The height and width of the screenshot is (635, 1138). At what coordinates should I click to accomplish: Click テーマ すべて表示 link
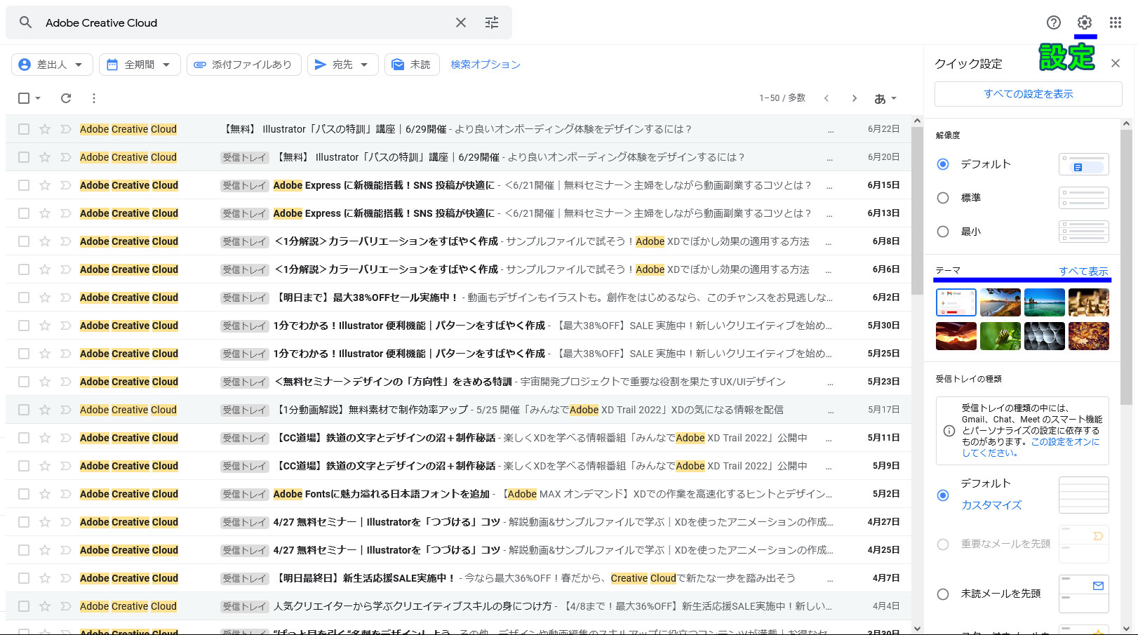(1083, 271)
